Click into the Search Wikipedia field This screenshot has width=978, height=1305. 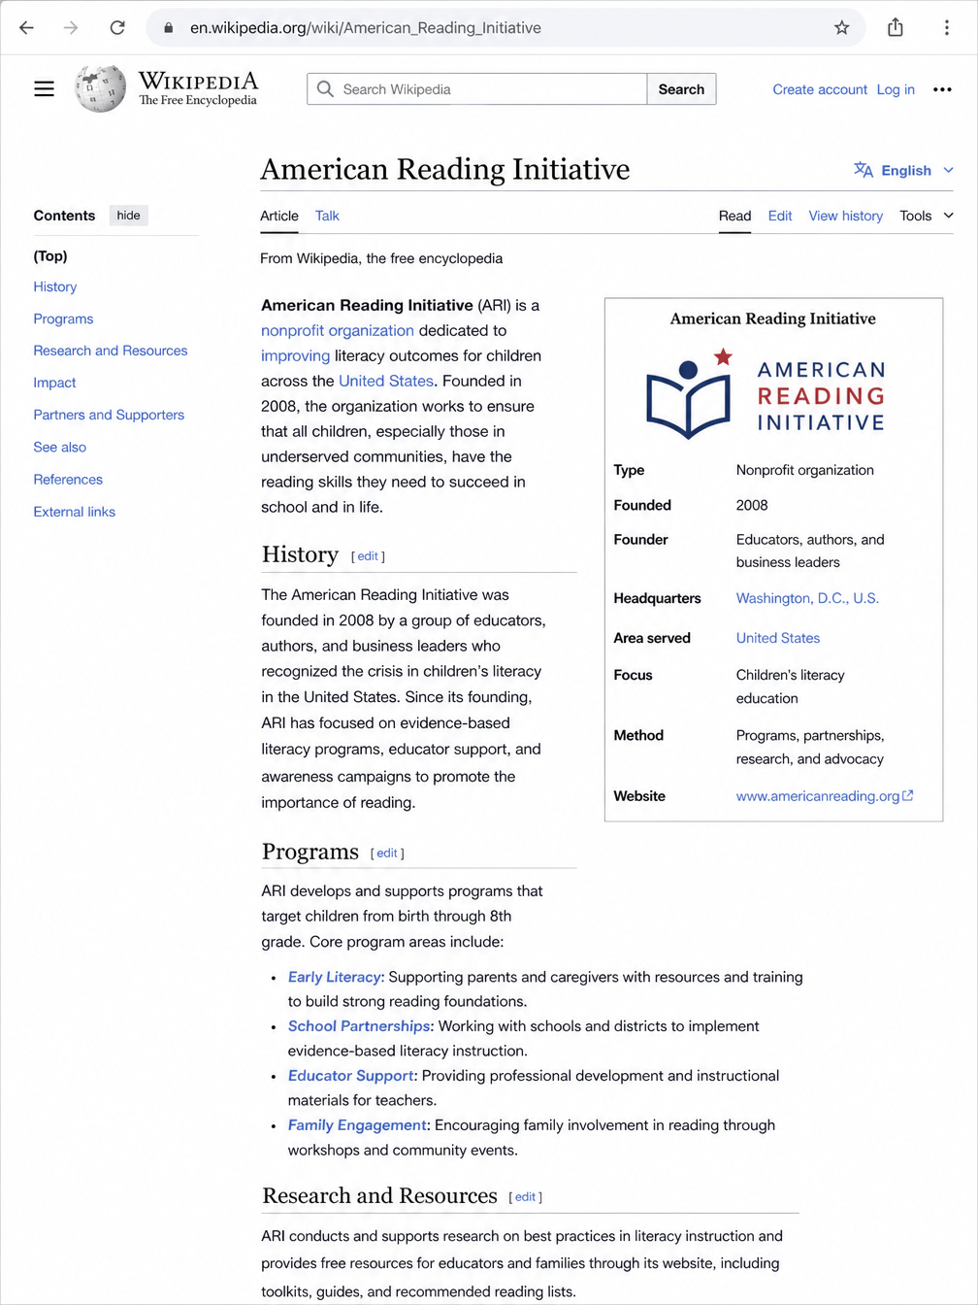point(477,89)
